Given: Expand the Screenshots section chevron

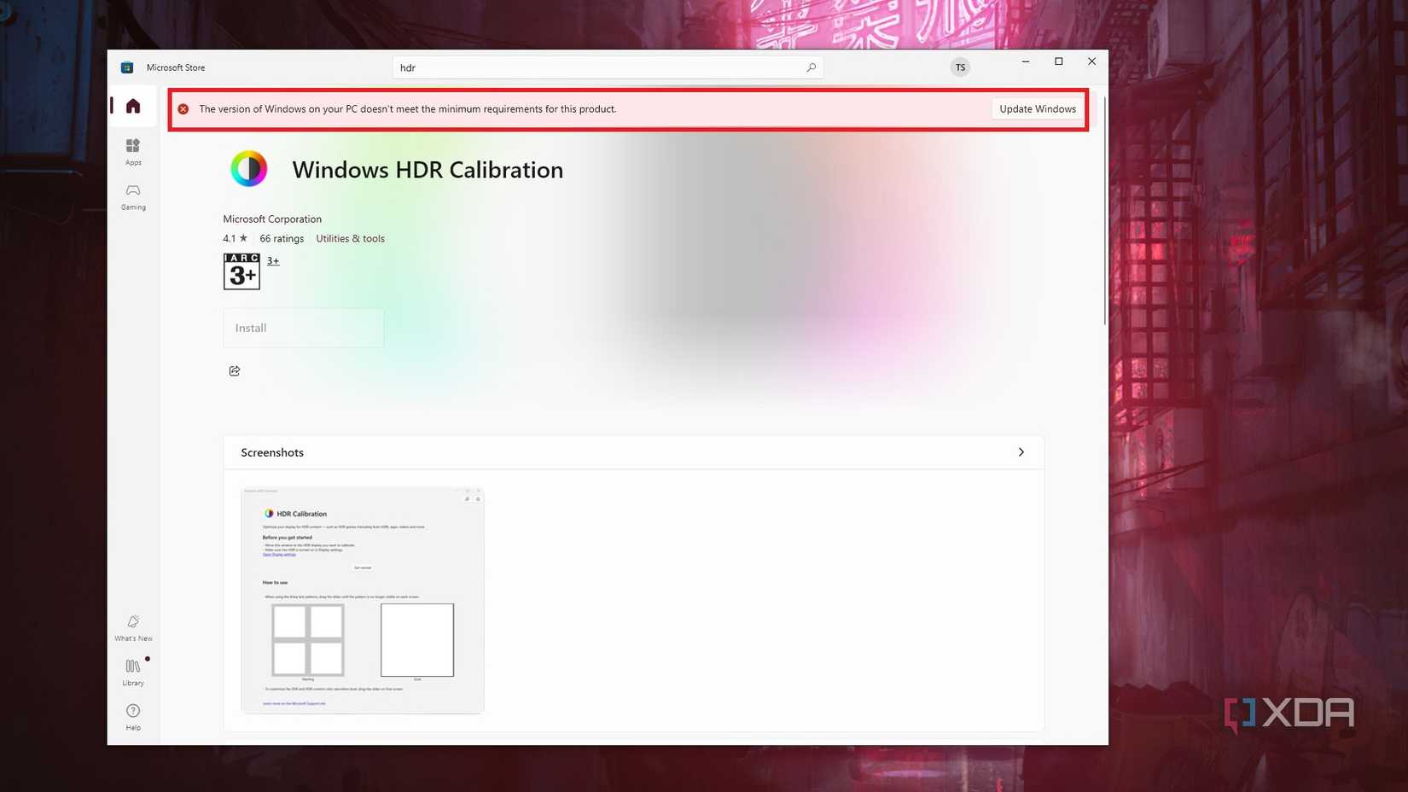Looking at the screenshot, I should [x=1021, y=452].
